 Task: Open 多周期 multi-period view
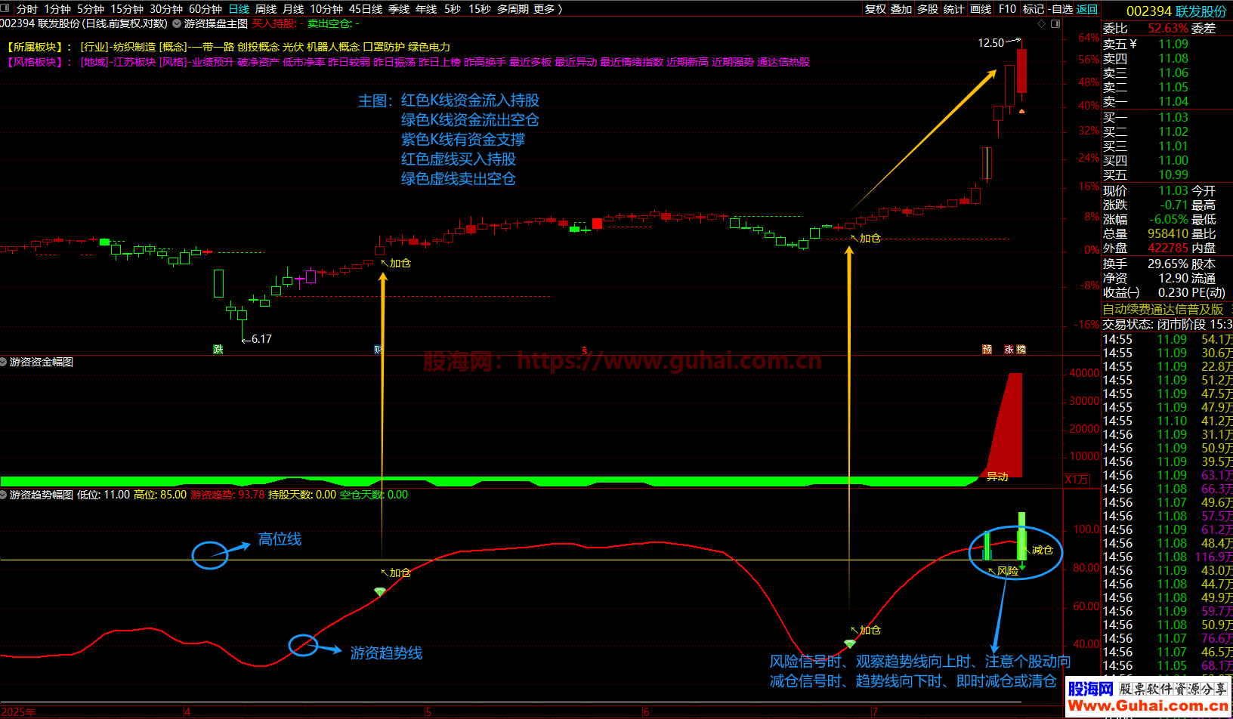513,9
